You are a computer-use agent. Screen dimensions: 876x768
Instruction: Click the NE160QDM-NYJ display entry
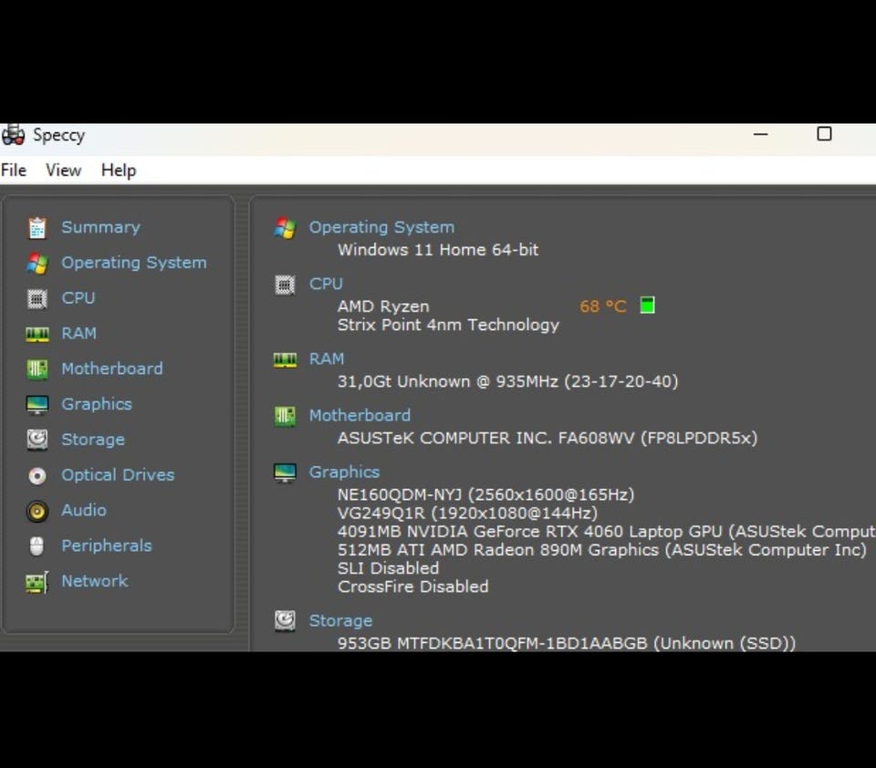tap(486, 495)
